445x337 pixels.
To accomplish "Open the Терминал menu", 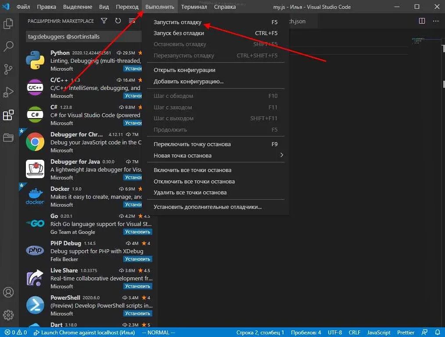I will [x=194, y=7].
